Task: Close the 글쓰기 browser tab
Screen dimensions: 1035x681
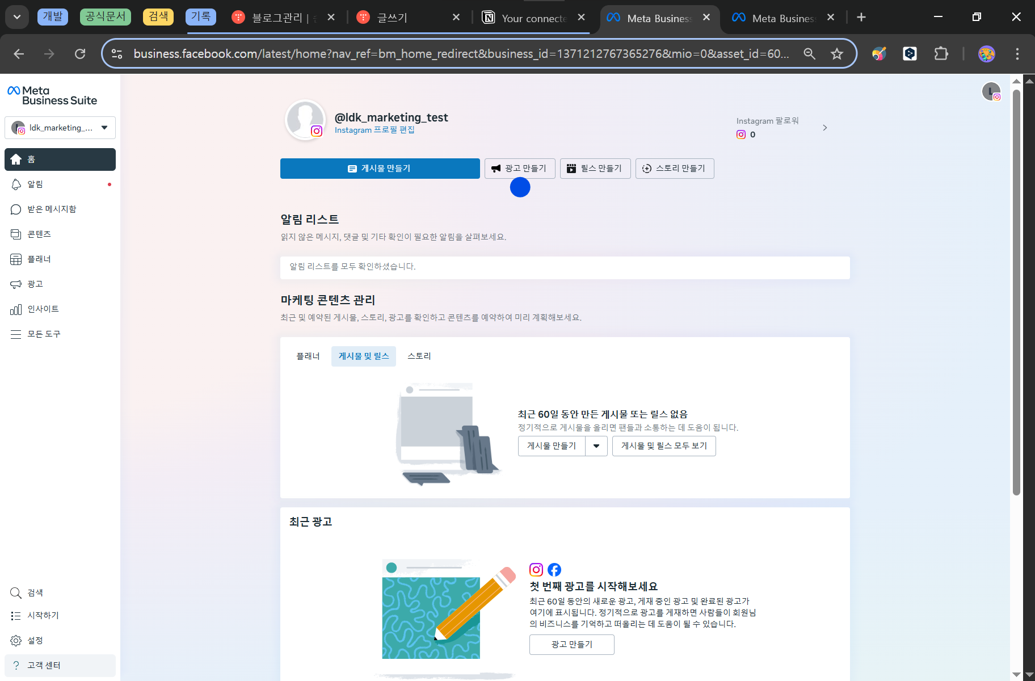Action: coord(456,18)
